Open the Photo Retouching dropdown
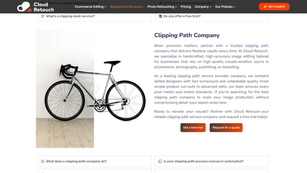The height and width of the screenshot is (173, 307). [162, 7]
